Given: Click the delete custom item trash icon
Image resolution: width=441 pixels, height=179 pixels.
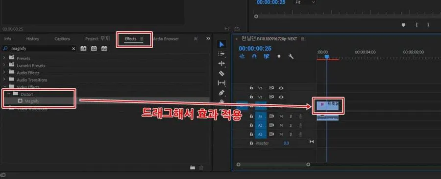Looking at the screenshot, I should (x=201, y=167).
